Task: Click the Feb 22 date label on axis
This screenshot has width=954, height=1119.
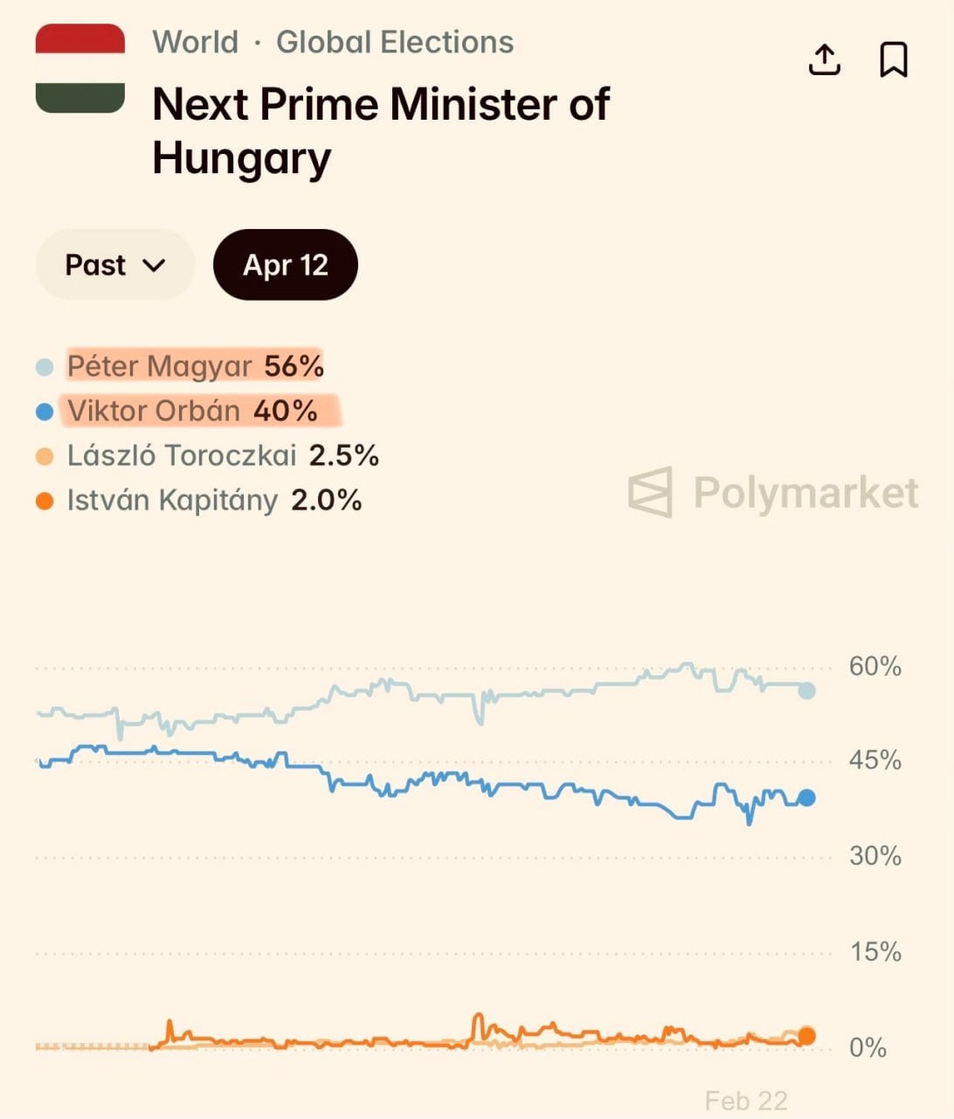Action: point(746,1101)
